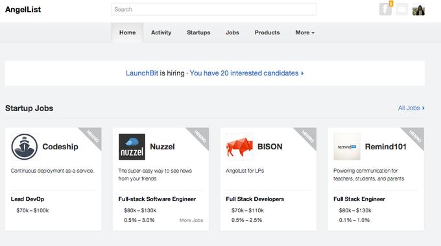
Task: Click the Remind101 'Powering communication' description
Action: click(369, 175)
